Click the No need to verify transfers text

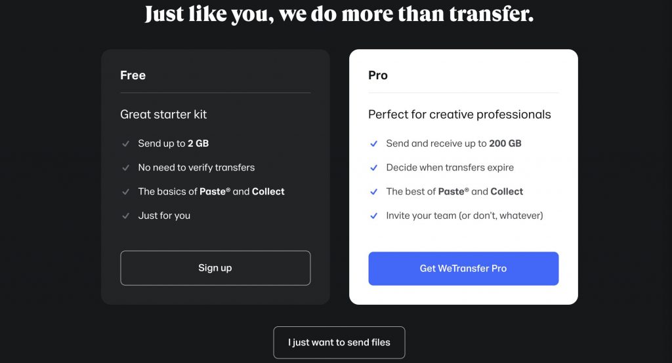click(x=196, y=168)
